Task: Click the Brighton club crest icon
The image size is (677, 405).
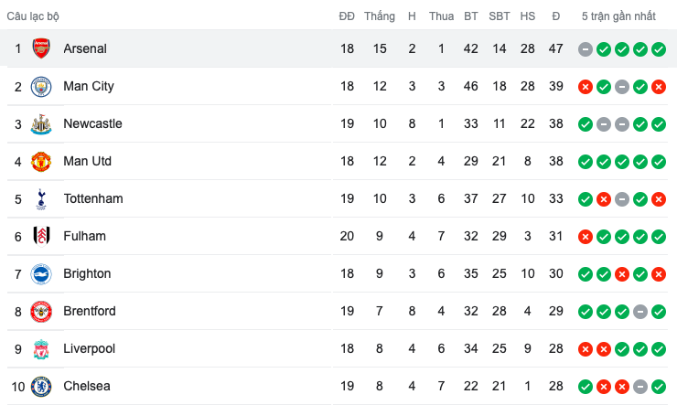Action: click(41, 273)
